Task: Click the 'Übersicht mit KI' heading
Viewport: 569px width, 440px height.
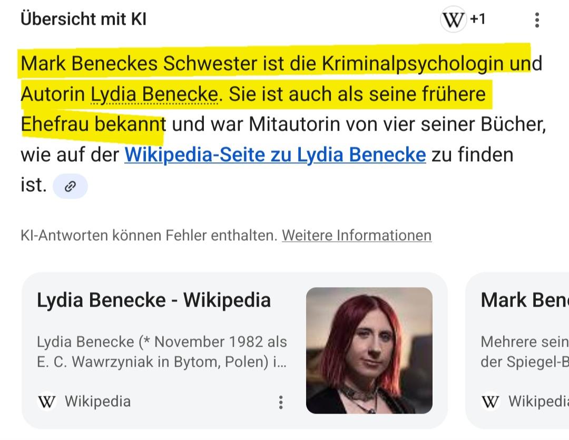Action: 83,19
